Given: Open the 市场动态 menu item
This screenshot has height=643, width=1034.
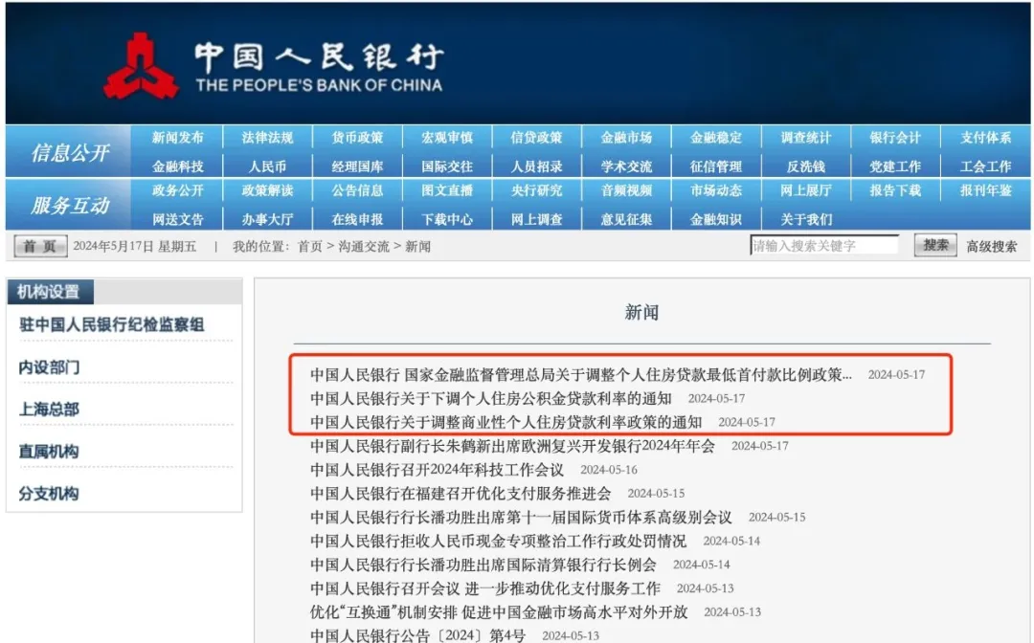Looking at the screenshot, I should (x=716, y=190).
